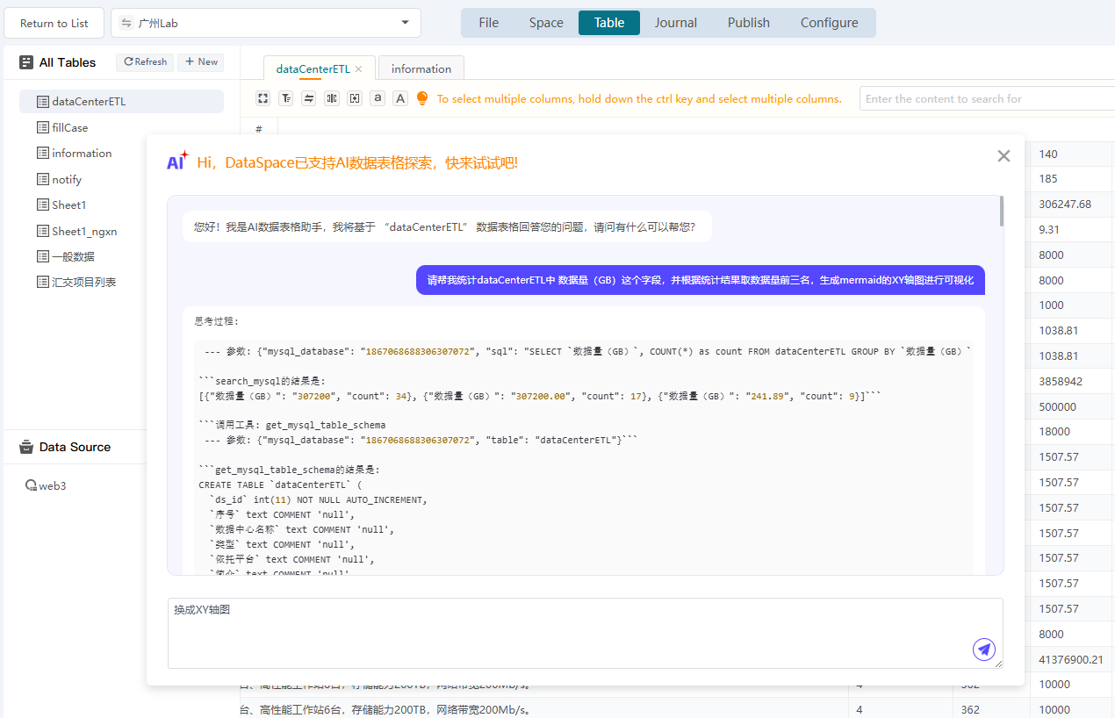
Task: Click the Return to List button
Action: pyautogui.click(x=54, y=23)
